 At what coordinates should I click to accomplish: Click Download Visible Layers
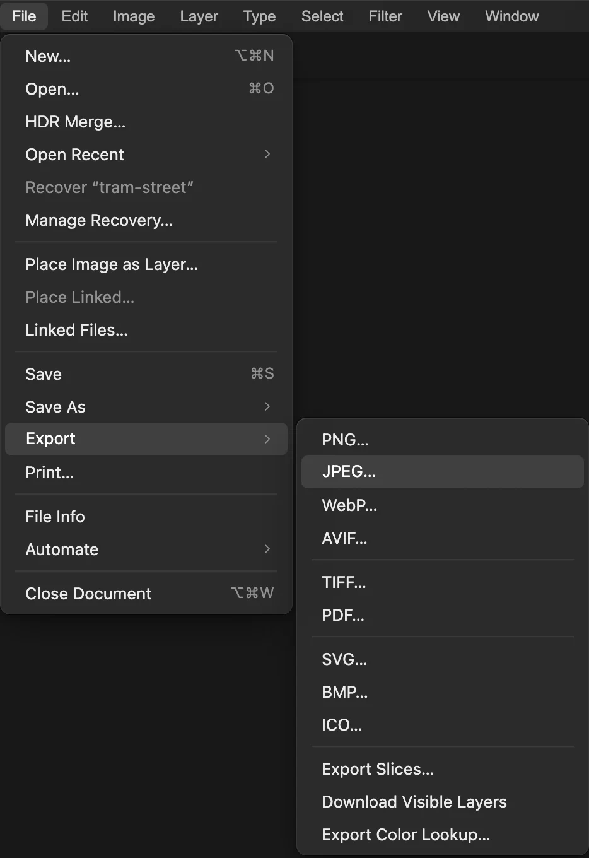point(443,802)
